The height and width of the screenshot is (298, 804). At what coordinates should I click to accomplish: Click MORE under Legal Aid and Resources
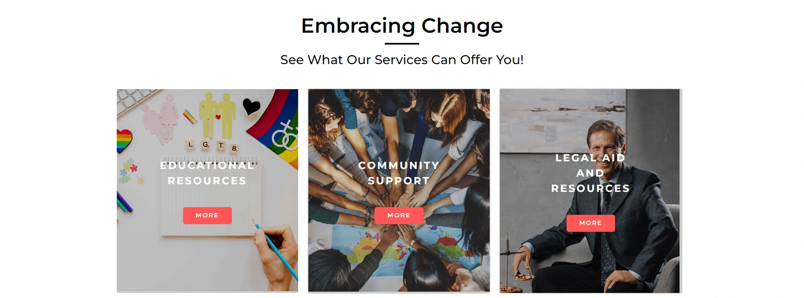coord(590,223)
